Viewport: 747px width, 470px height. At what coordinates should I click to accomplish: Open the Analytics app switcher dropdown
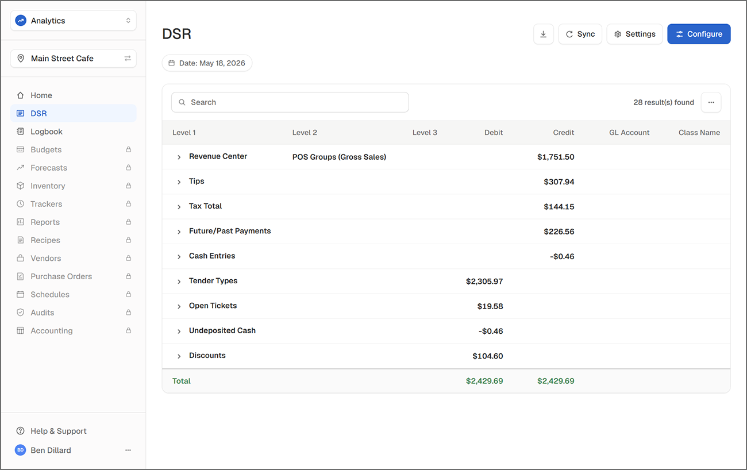click(74, 21)
